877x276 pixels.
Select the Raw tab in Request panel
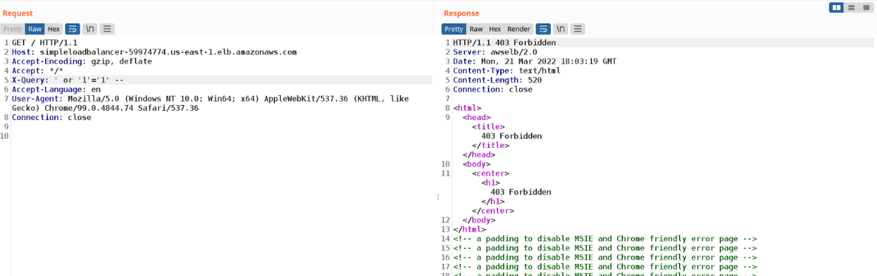point(35,29)
